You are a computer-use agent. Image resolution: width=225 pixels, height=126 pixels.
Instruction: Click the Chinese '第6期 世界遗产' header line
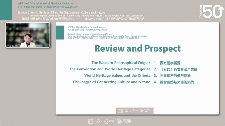(x=83, y=19)
